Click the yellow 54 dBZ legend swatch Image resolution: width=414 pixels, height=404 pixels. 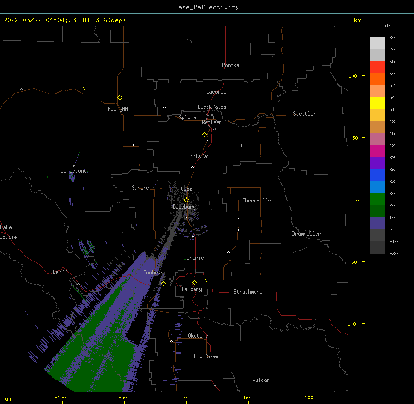[377, 104]
